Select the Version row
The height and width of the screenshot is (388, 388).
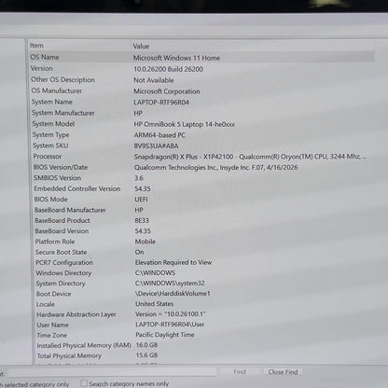coord(201,69)
